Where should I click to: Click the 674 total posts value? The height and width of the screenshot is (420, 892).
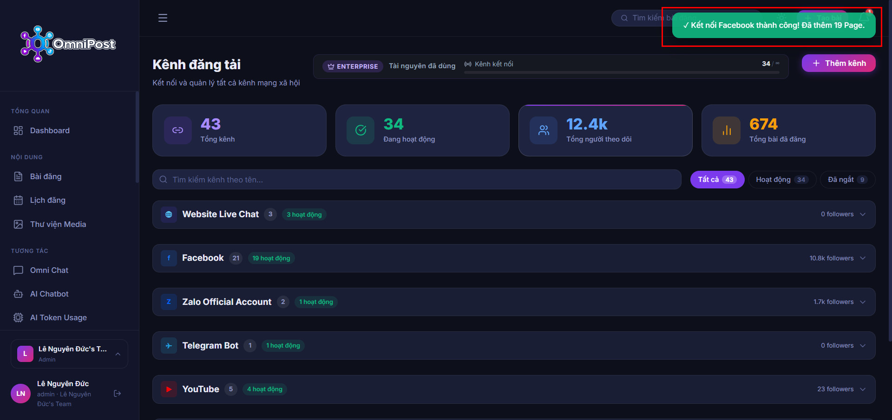763,124
